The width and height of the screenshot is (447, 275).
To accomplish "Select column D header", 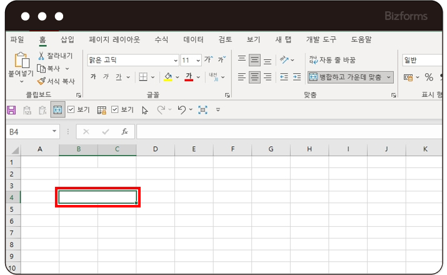I will (x=156, y=149).
